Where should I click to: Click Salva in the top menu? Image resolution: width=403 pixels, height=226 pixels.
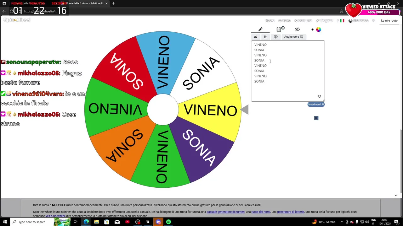click(x=284, y=21)
